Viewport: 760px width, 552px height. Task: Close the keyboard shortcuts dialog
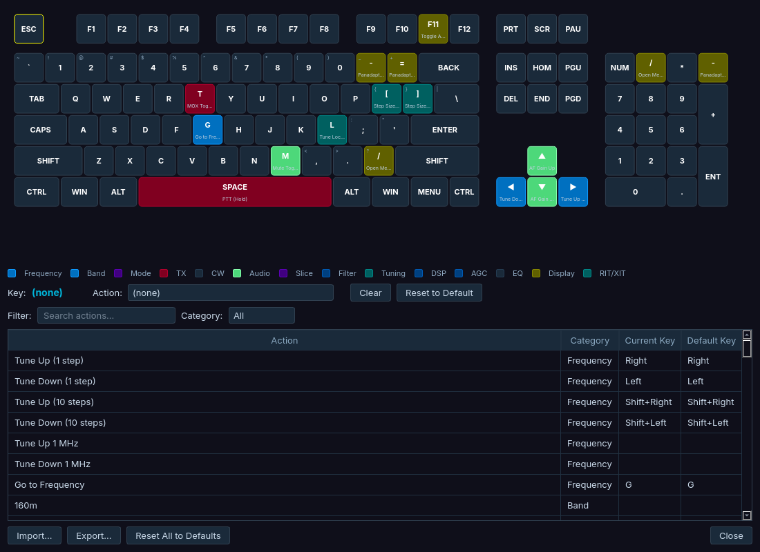click(731, 535)
